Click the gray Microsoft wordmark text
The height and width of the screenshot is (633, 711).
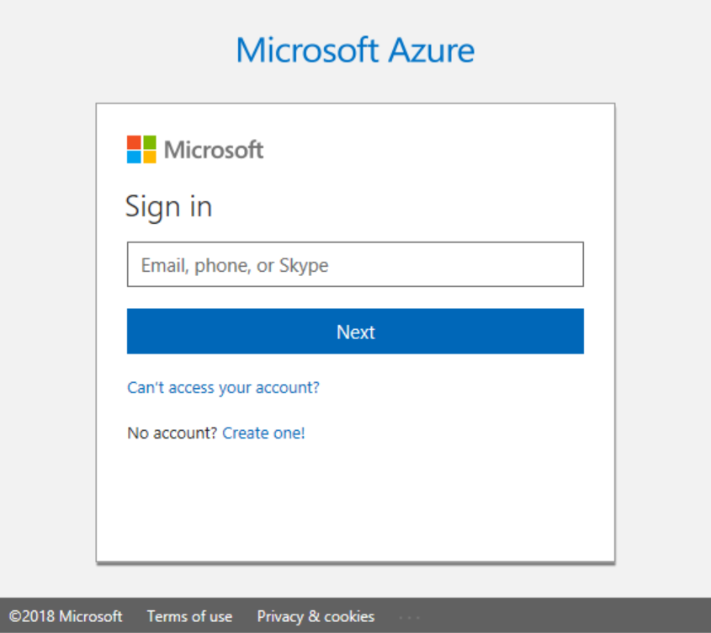click(x=214, y=150)
